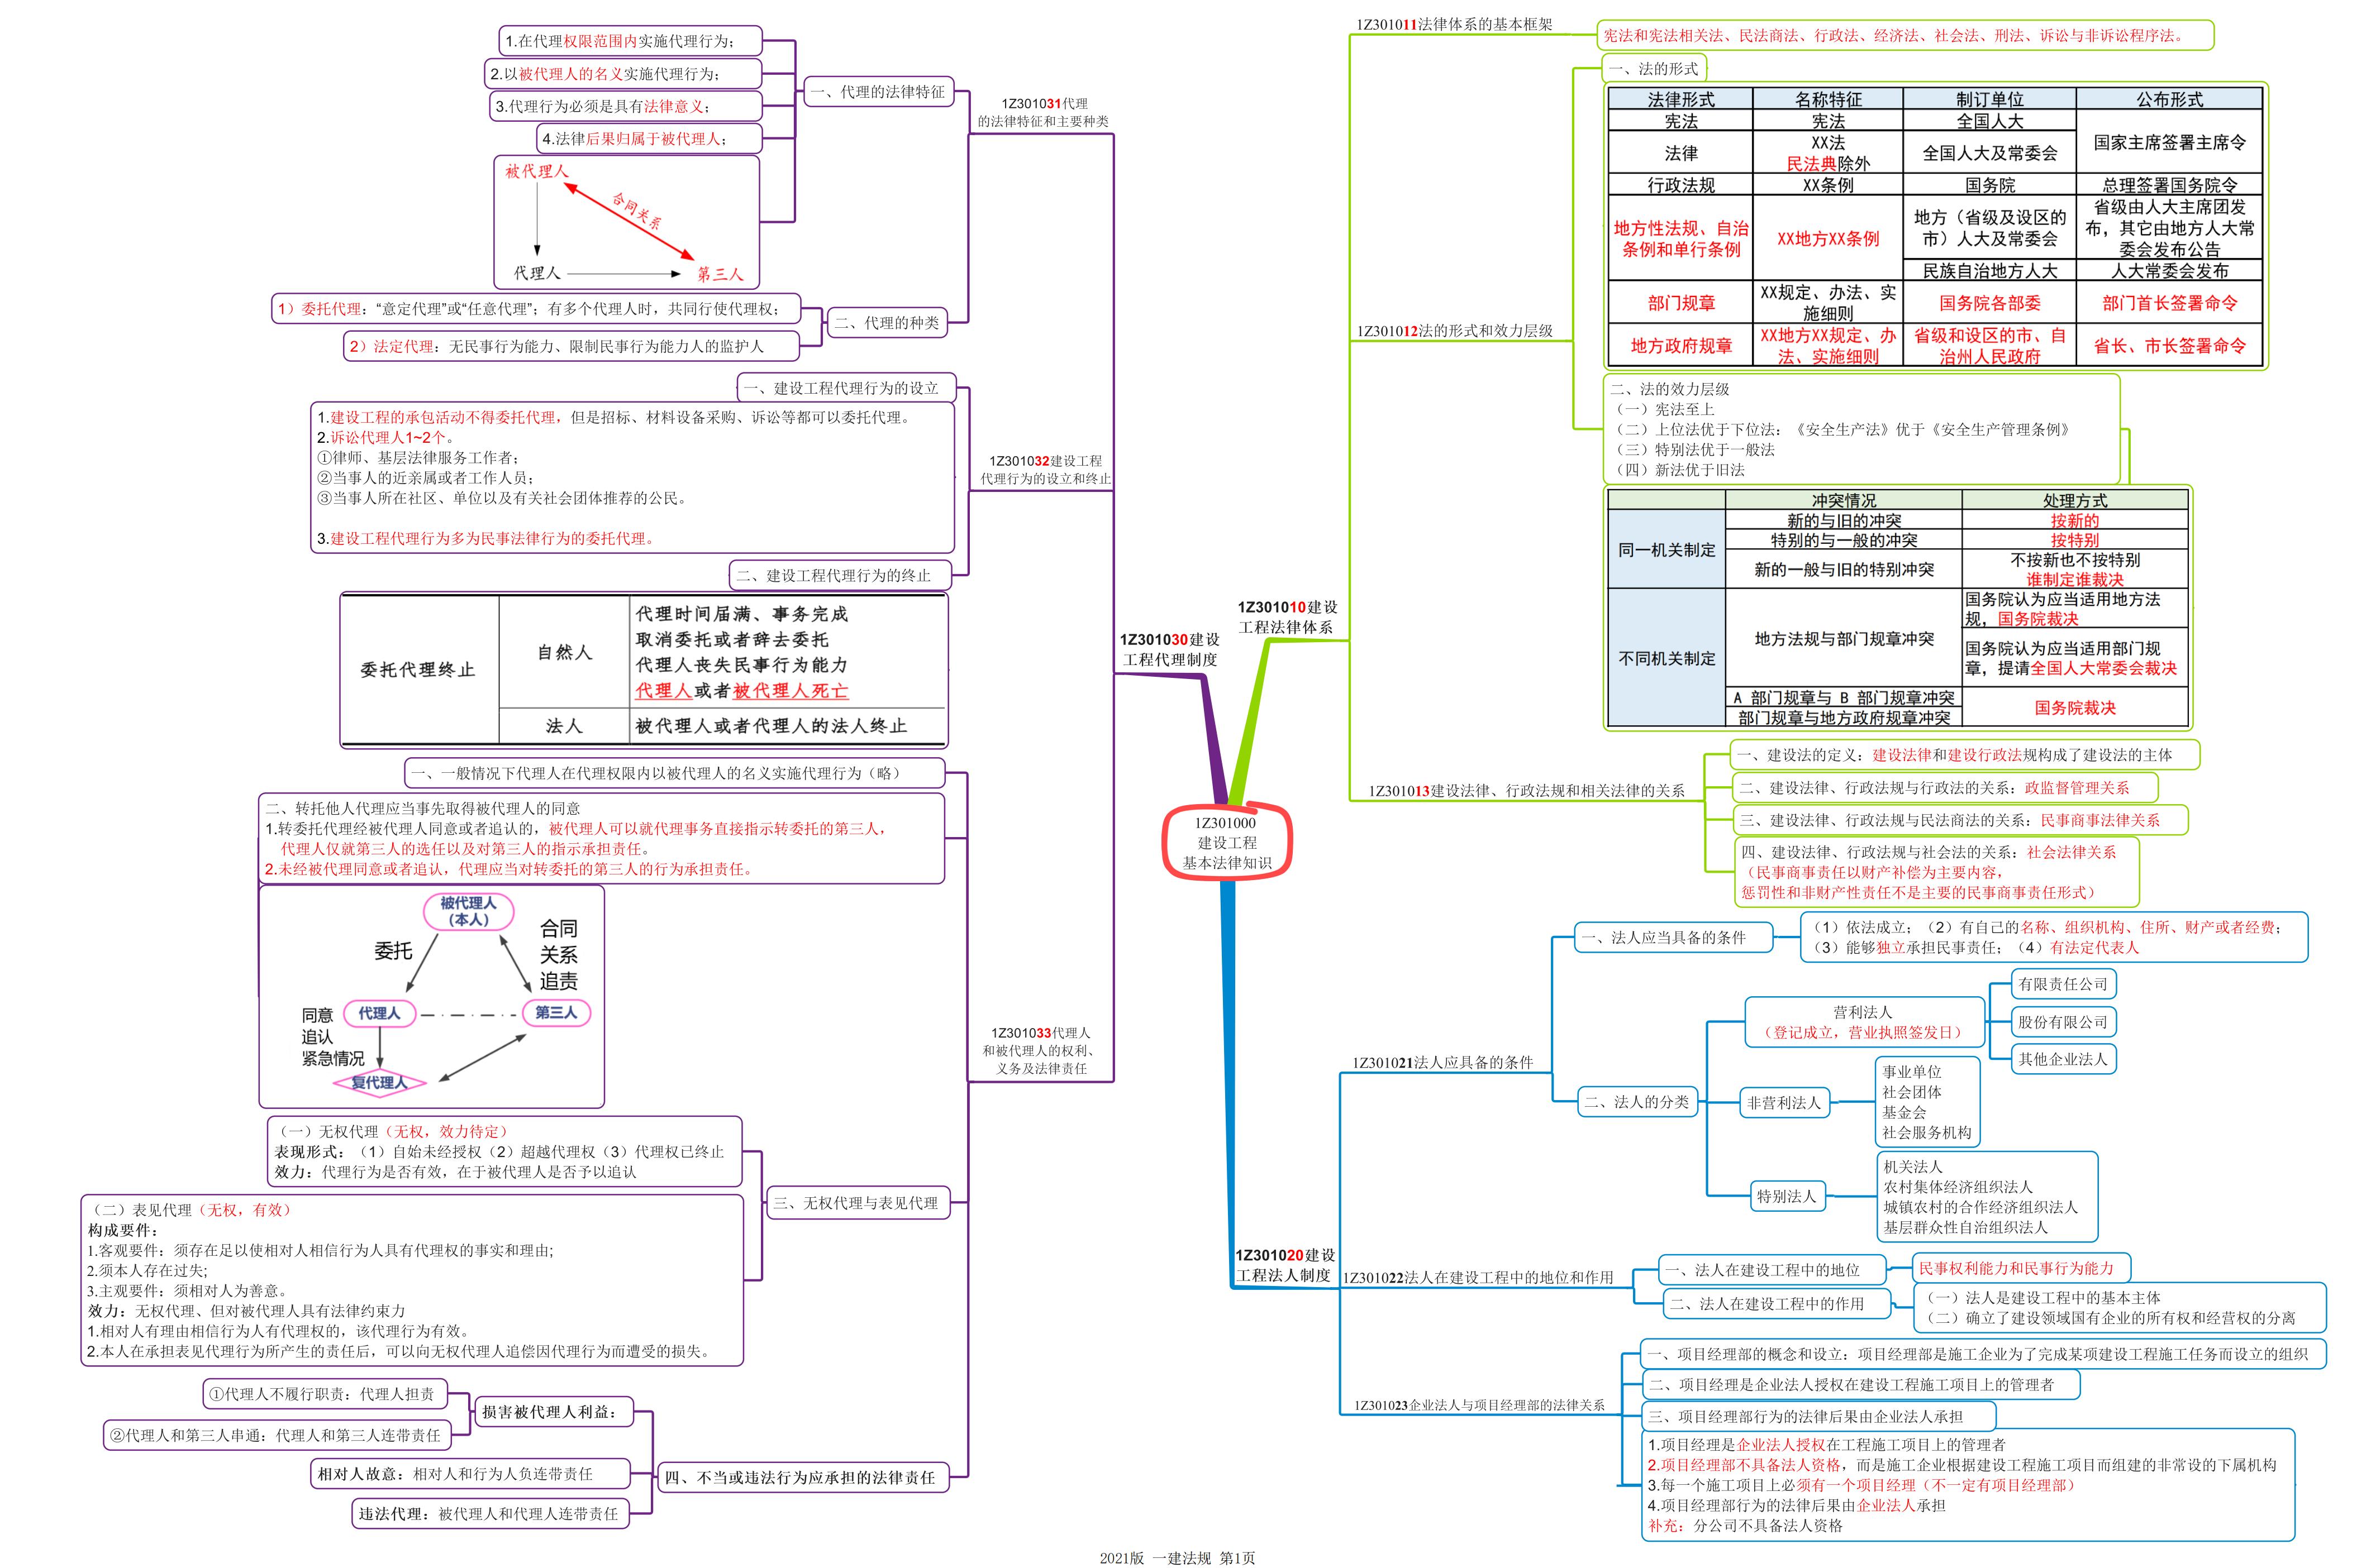Click the 1Z301010 建设工程法律体系 branch
The height and width of the screenshot is (1568, 2357).
1287,617
